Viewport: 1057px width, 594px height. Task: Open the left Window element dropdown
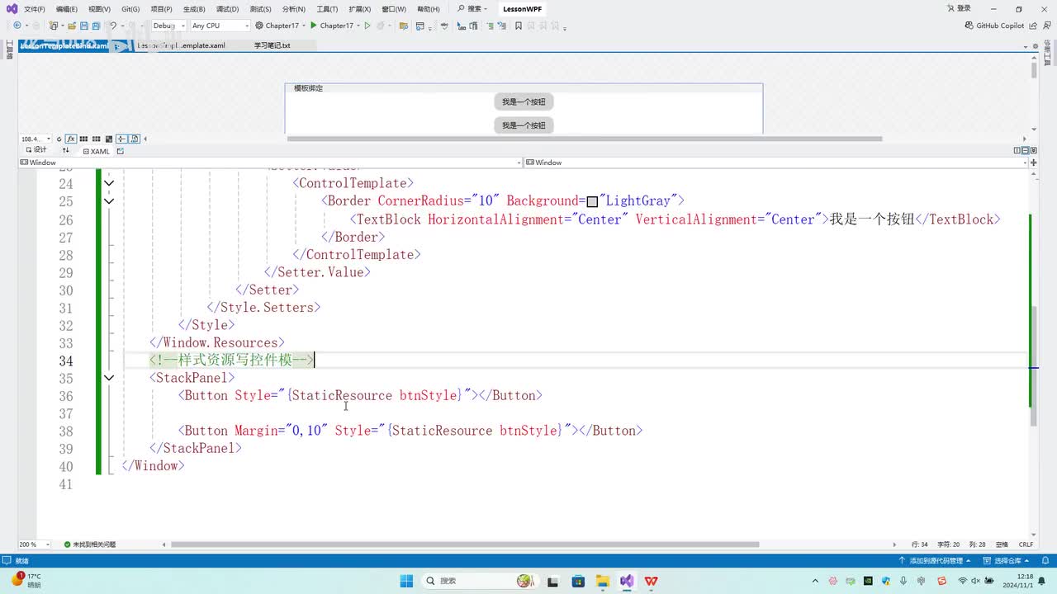point(270,163)
